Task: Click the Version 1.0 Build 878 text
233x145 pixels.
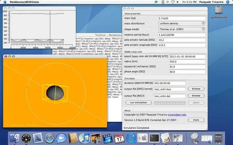Action: [150, 120]
